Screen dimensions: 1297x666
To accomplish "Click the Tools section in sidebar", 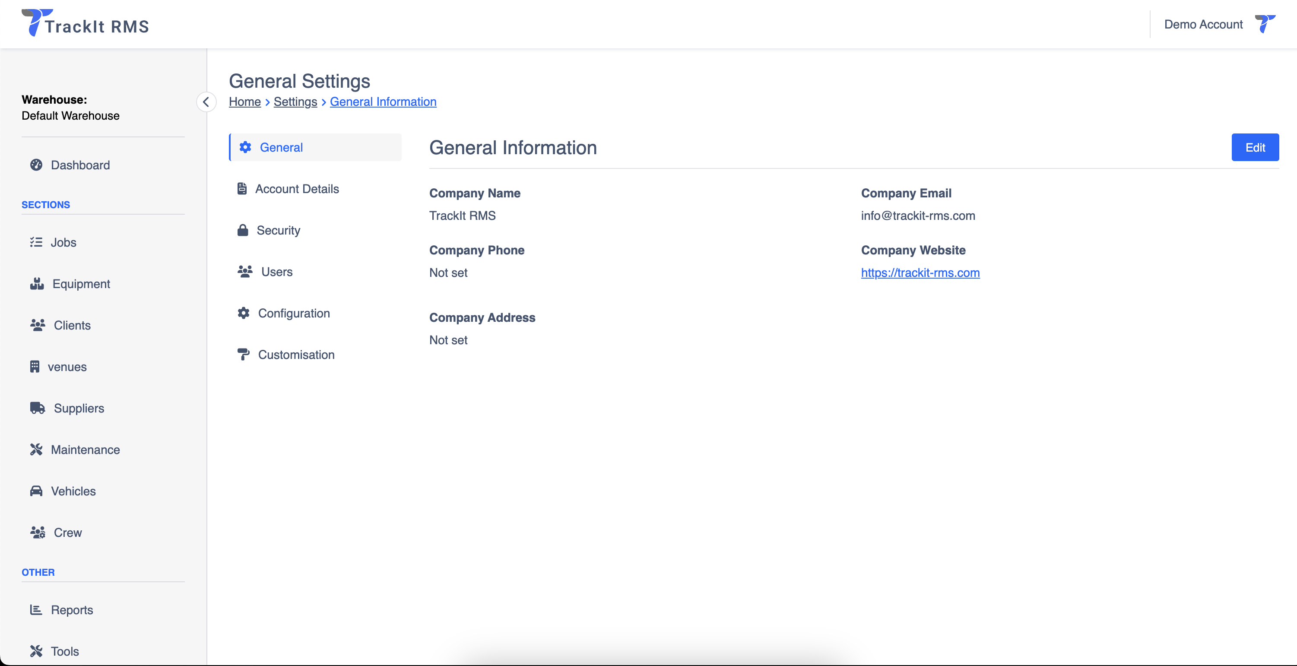I will point(64,651).
